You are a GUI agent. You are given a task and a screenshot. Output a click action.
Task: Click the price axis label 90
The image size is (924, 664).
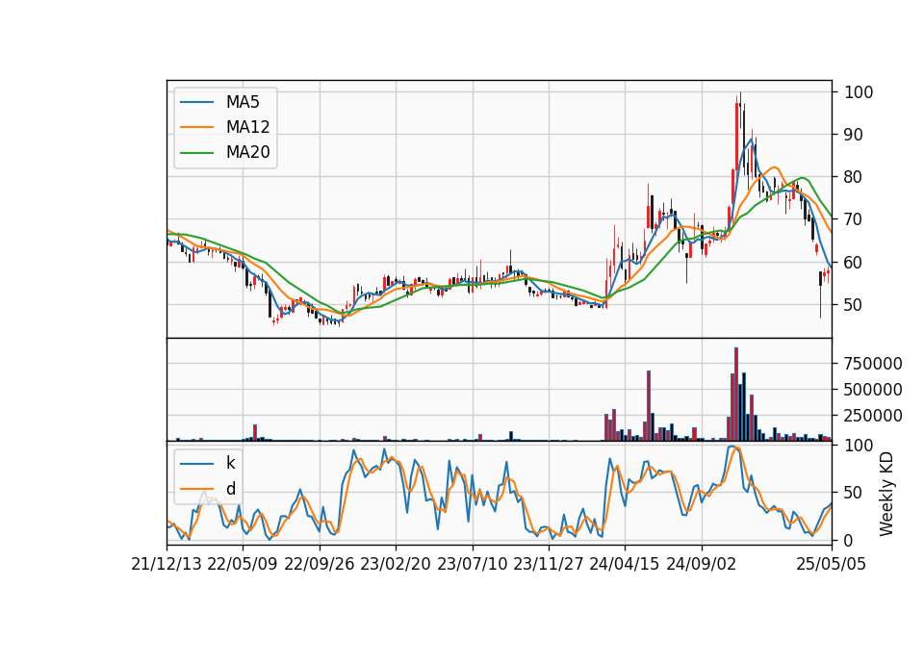[x=854, y=135]
